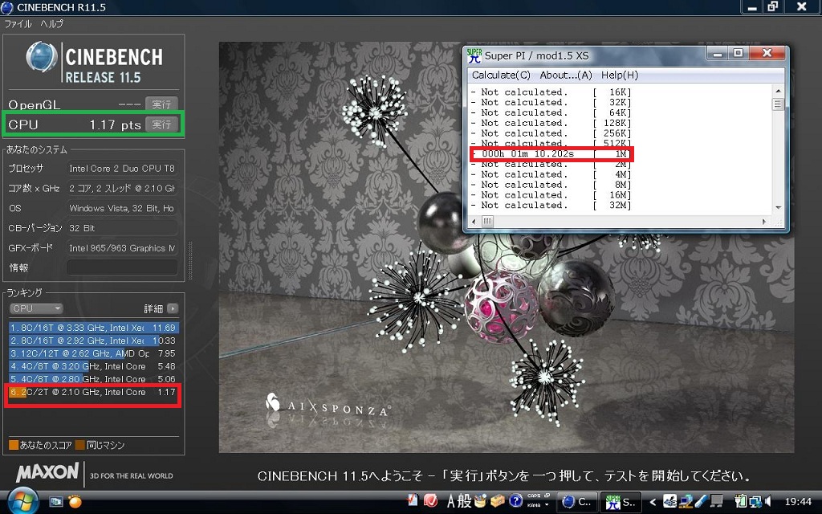
Task: Select ranking entry 8C/16T @ 2.92 GHz
Action: coord(94,341)
